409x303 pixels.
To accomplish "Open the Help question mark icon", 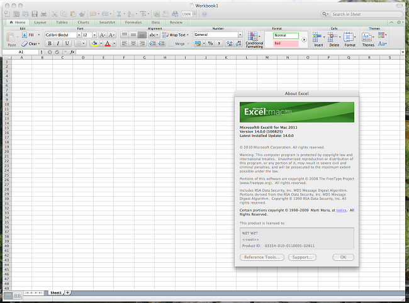I will click(x=204, y=14).
